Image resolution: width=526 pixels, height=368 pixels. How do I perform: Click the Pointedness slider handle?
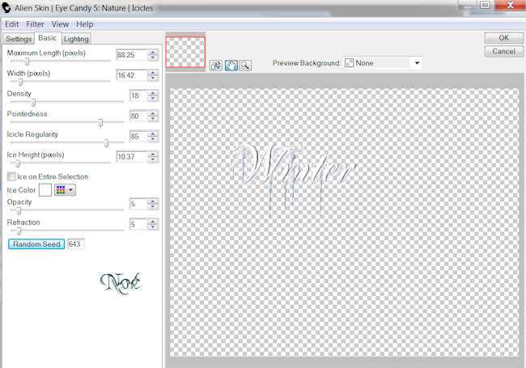point(100,122)
